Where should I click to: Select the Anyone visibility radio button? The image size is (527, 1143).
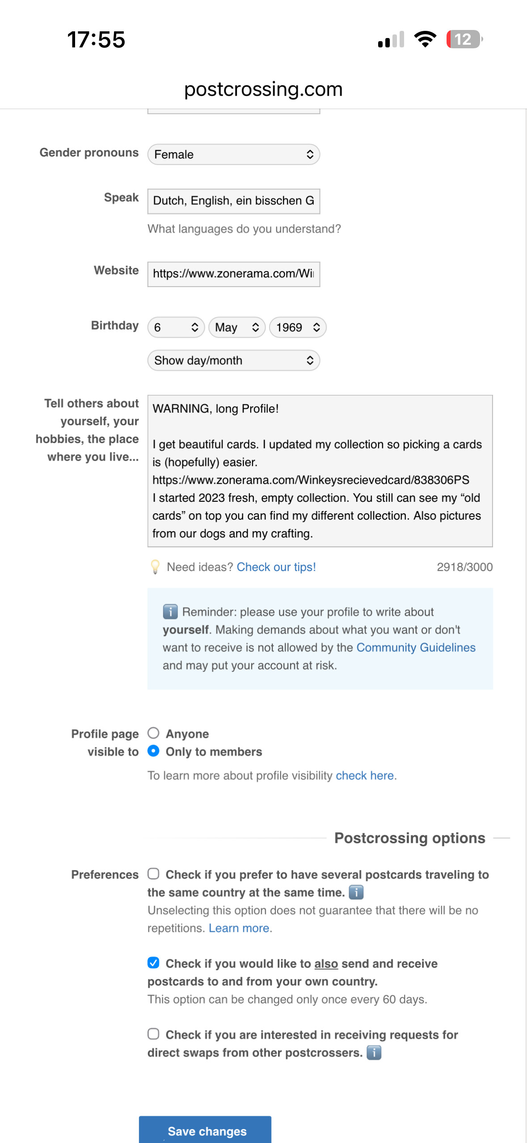153,733
